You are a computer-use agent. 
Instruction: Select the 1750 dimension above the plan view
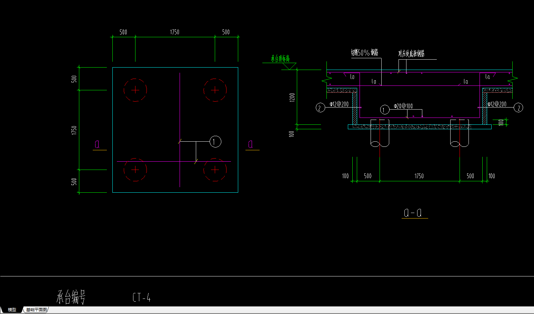(175, 32)
